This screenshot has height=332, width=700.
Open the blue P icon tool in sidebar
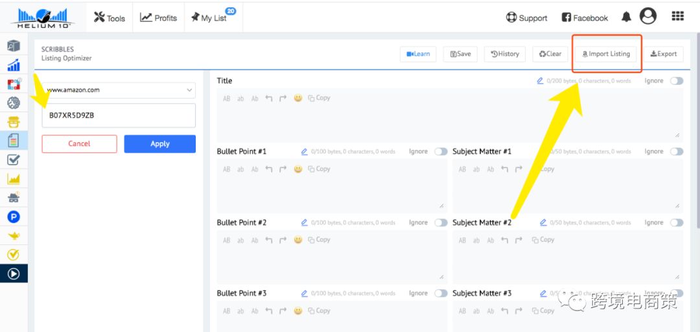click(14, 217)
